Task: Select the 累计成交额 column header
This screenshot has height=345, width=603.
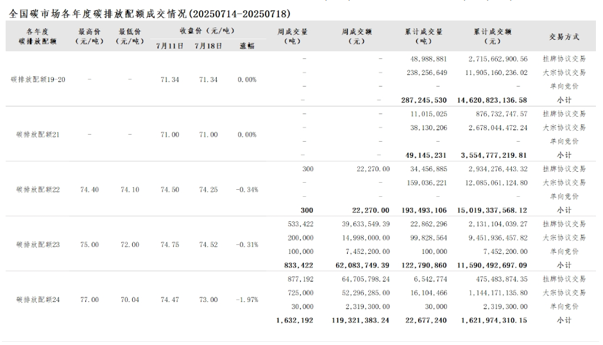Action: click(493, 36)
